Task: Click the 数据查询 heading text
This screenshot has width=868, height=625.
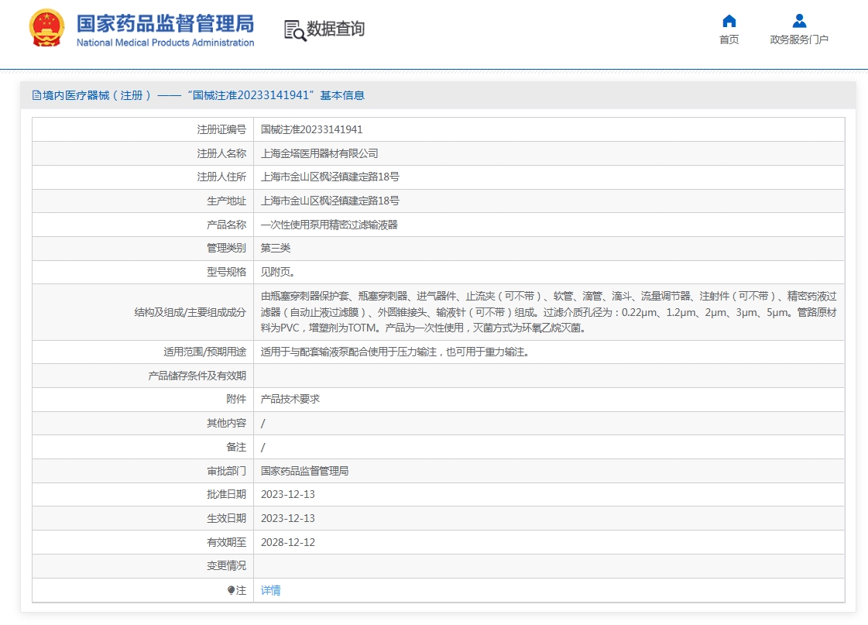Action: (x=335, y=29)
